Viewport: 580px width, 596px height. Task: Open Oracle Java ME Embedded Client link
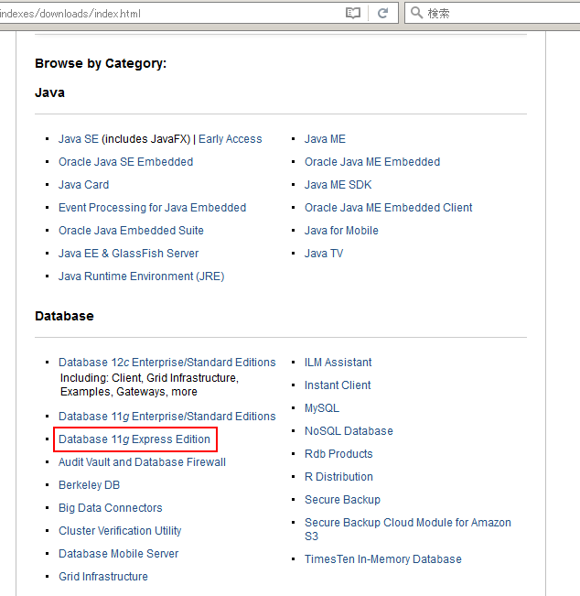(x=388, y=208)
